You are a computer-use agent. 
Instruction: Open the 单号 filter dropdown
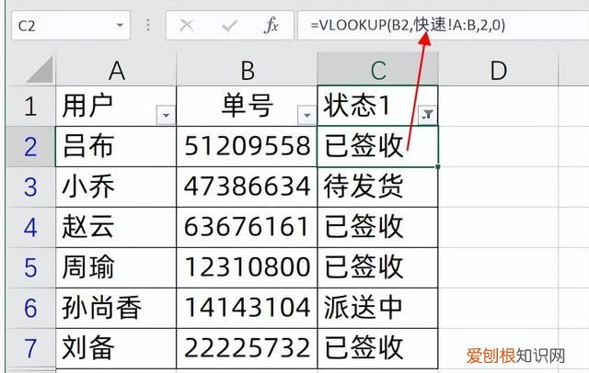[306, 115]
